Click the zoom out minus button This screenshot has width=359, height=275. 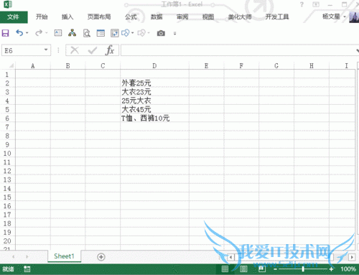[275, 269]
